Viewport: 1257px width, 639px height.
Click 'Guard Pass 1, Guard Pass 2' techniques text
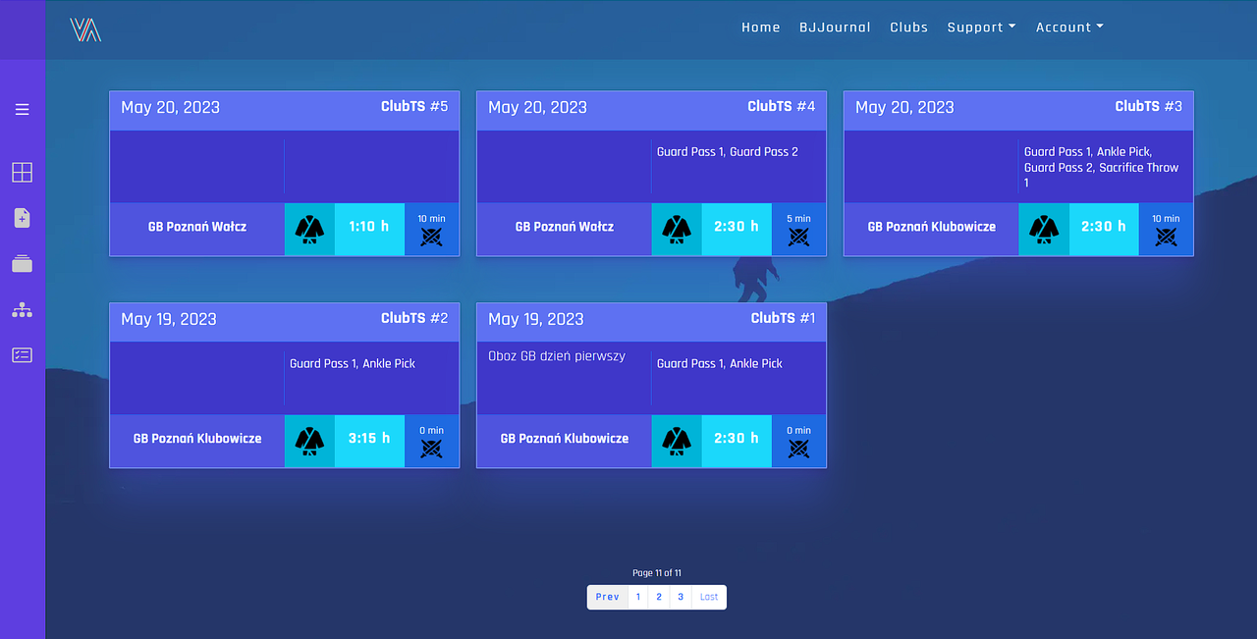(x=728, y=152)
